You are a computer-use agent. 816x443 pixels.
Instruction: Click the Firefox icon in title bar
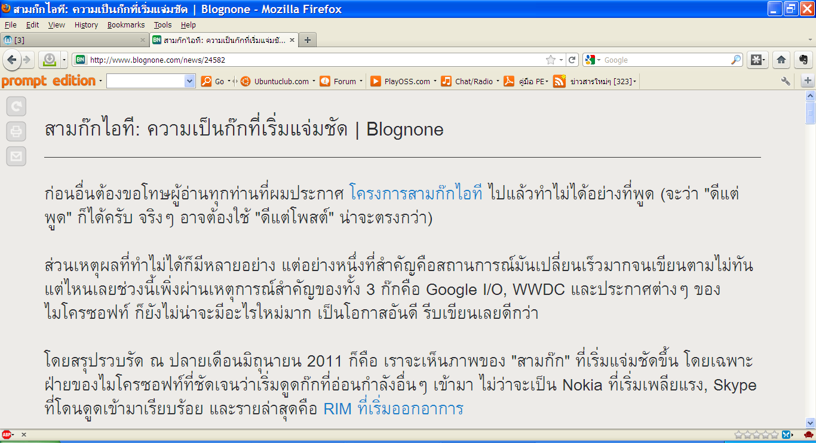click(x=7, y=8)
